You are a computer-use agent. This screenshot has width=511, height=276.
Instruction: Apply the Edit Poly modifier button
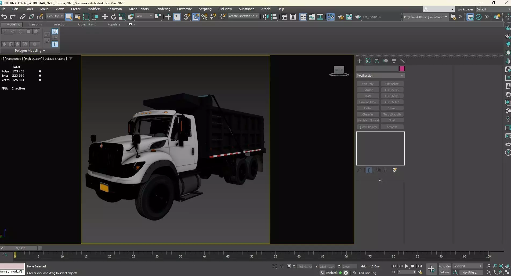[x=368, y=84]
